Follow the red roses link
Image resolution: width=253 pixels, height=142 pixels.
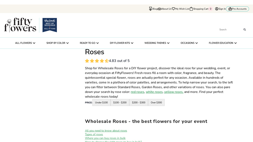138,92
